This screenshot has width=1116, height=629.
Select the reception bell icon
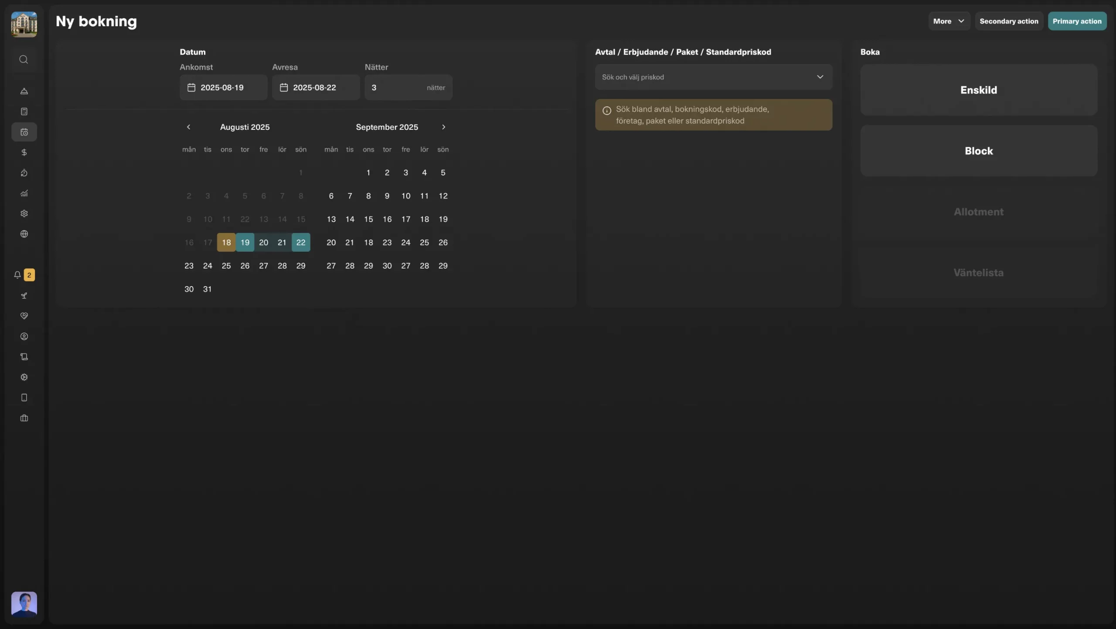pyautogui.click(x=24, y=91)
